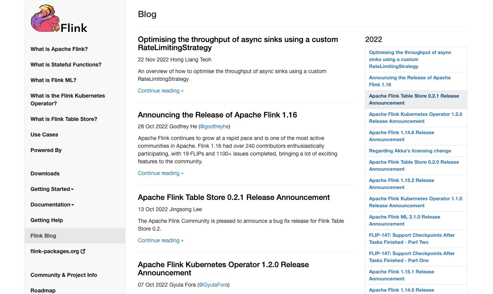Viewport: 493px width, 294px height.
Task: Open What is Flink Table Store? page
Action: [x=64, y=119]
